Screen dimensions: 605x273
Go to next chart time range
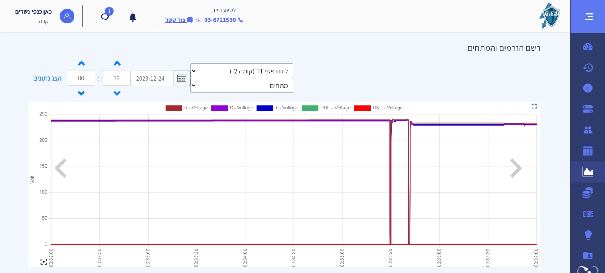pos(516,168)
